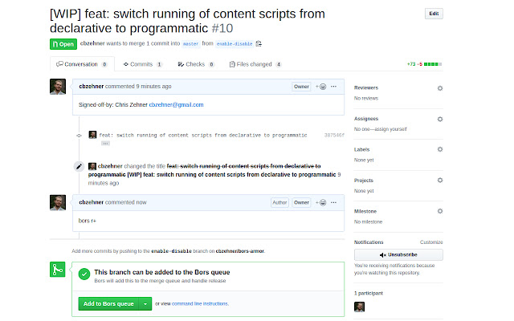Switch to the Files changed tab
514x321 pixels.
(255, 64)
